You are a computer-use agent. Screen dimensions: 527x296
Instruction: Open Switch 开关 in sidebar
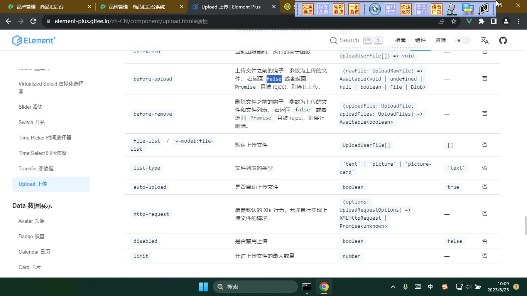click(32, 122)
